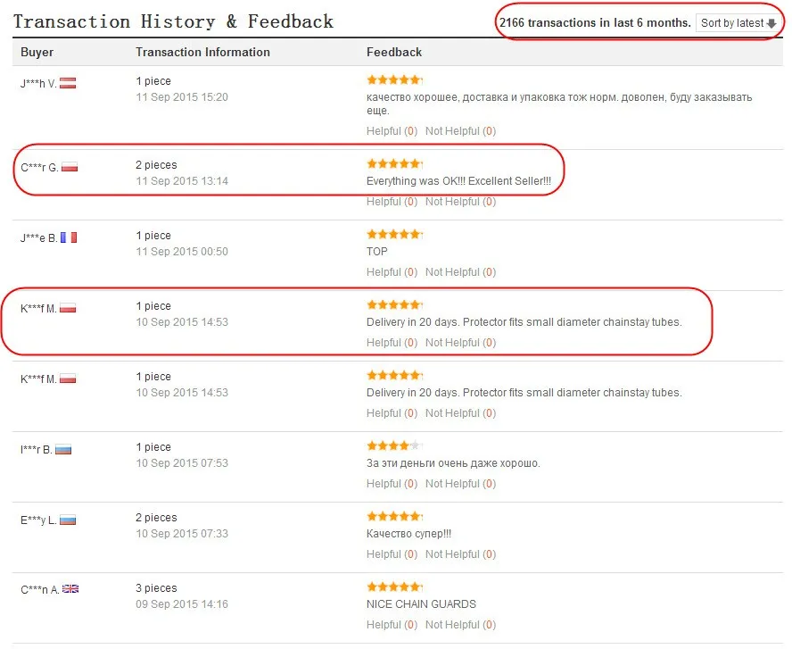The width and height of the screenshot is (792, 649).
Task: Mark the 'Everything was OK' review Not Helpful
Action: coord(460,202)
